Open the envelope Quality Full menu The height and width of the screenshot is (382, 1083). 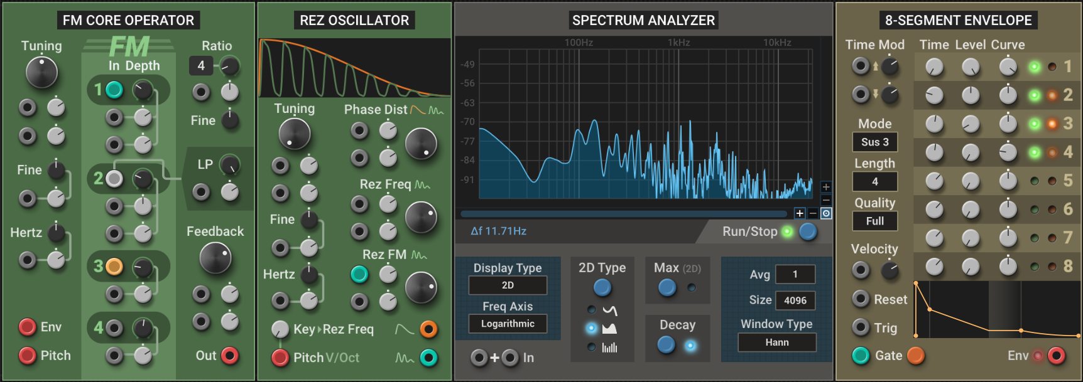coord(874,221)
